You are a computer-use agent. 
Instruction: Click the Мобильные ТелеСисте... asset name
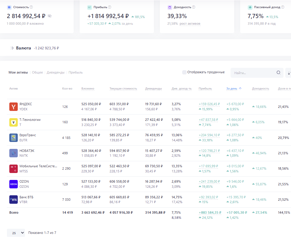point(38,166)
